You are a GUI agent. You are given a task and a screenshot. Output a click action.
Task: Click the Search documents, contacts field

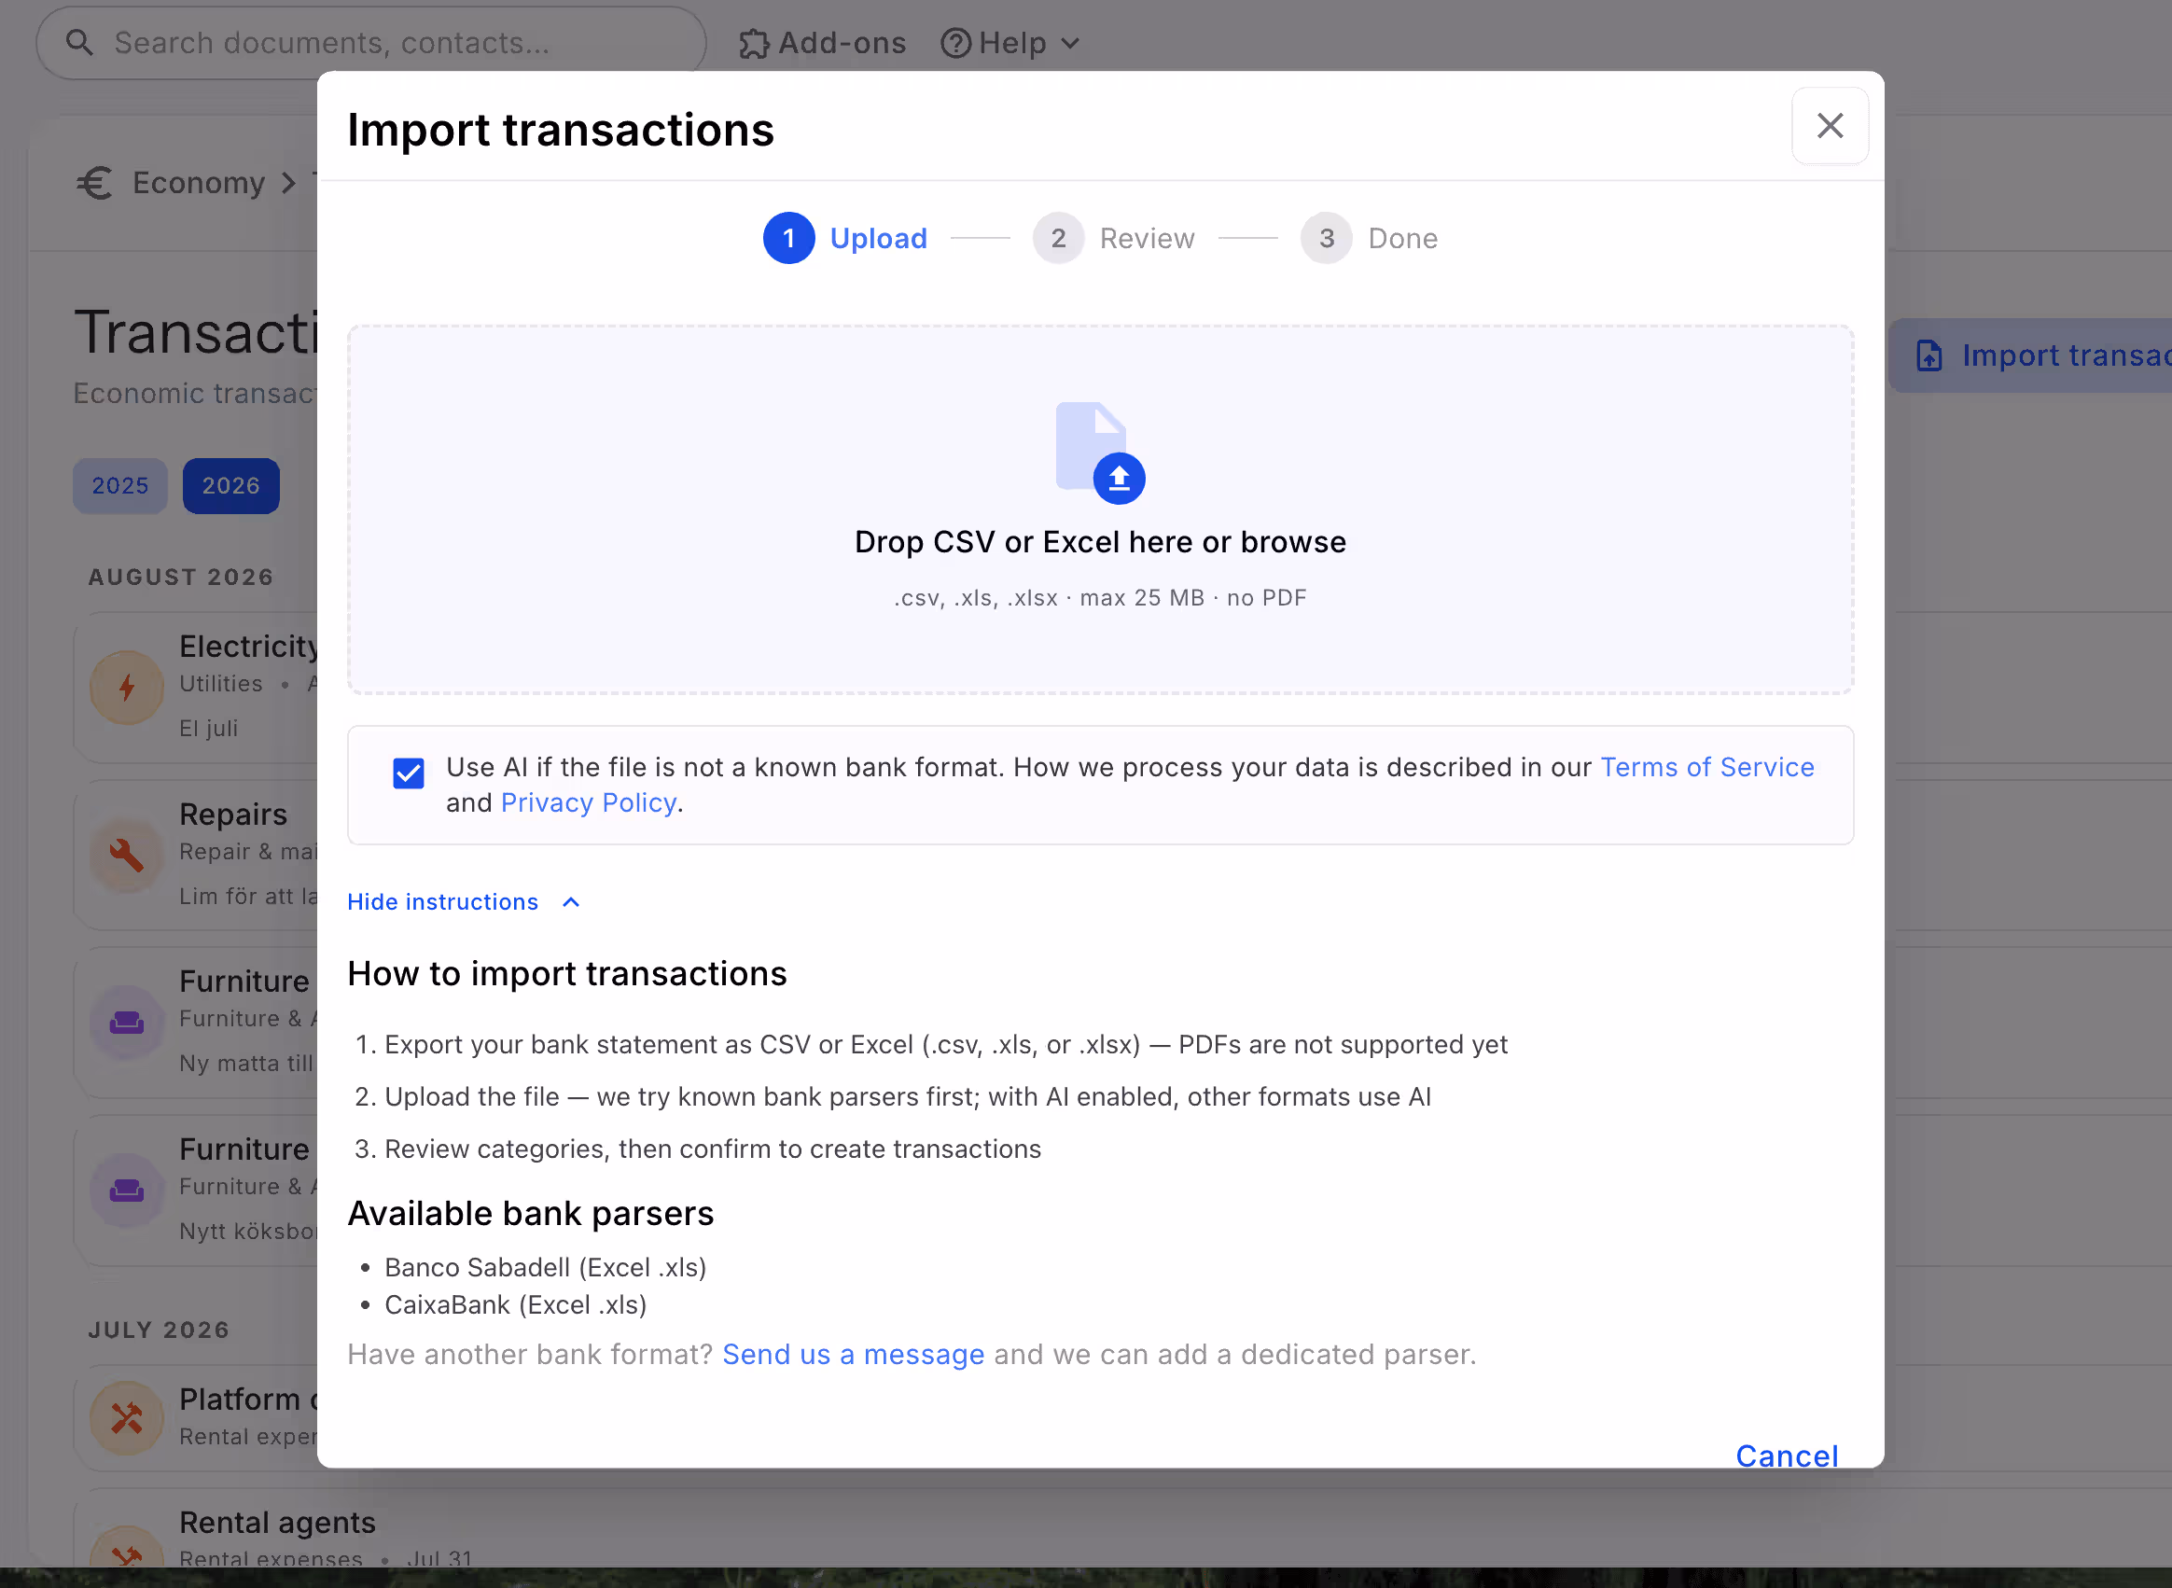pyautogui.click(x=371, y=43)
